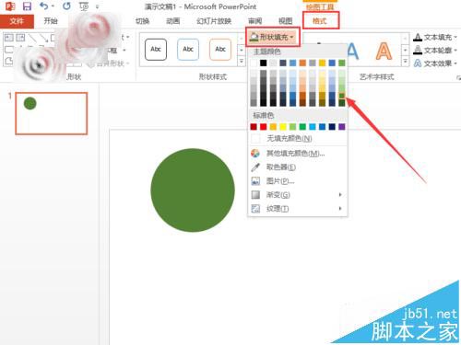Pick the red standard color swatch
Image resolution: width=461 pixels, height=345 pixels.
tap(264, 127)
